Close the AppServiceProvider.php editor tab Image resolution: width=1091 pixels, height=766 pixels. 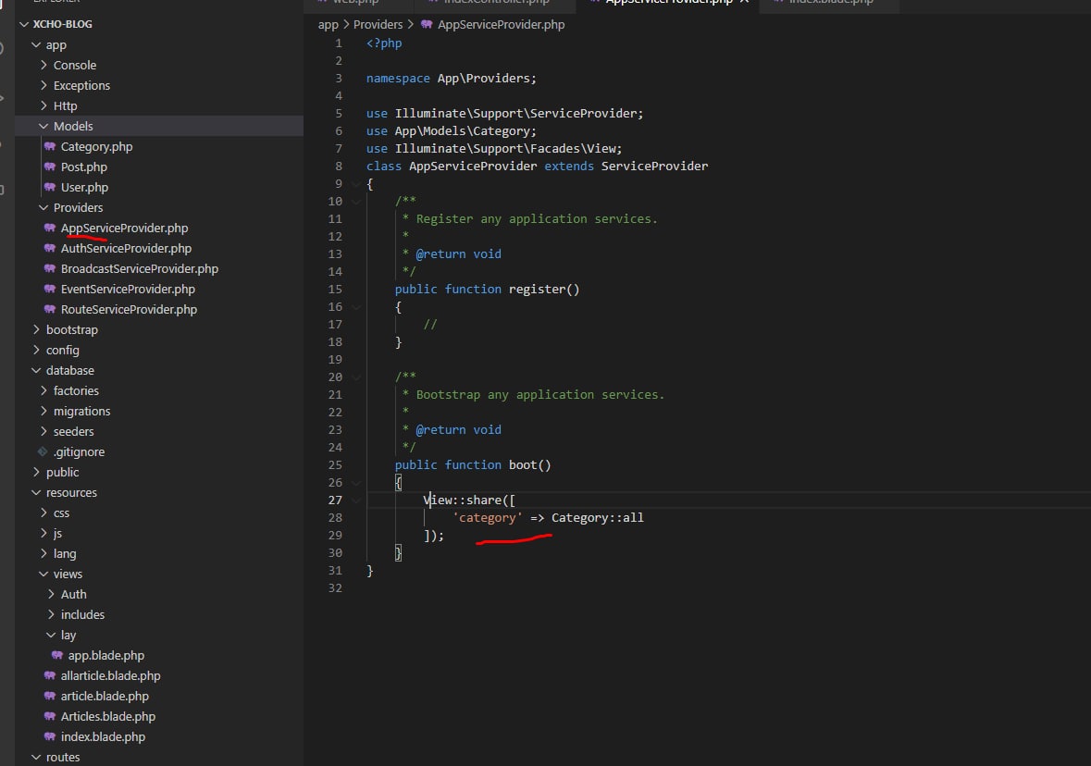[x=745, y=2]
